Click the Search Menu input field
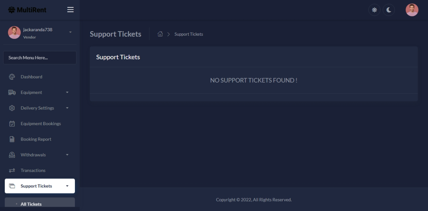This screenshot has height=211, width=428. pyautogui.click(x=40, y=58)
